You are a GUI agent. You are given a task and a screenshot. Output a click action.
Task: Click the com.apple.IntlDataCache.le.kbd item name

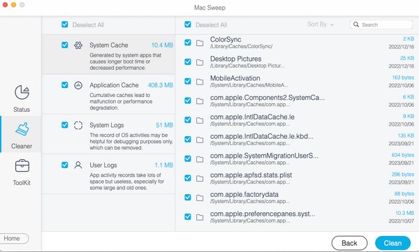click(262, 136)
